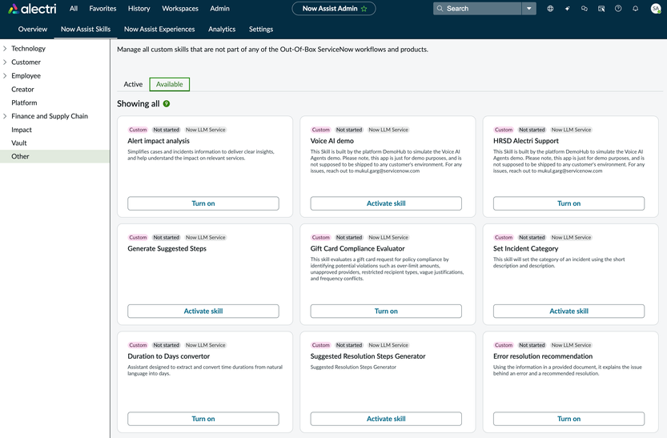This screenshot has width=667, height=438.
Task: Open the search scope dropdown arrow
Action: pyautogui.click(x=528, y=9)
